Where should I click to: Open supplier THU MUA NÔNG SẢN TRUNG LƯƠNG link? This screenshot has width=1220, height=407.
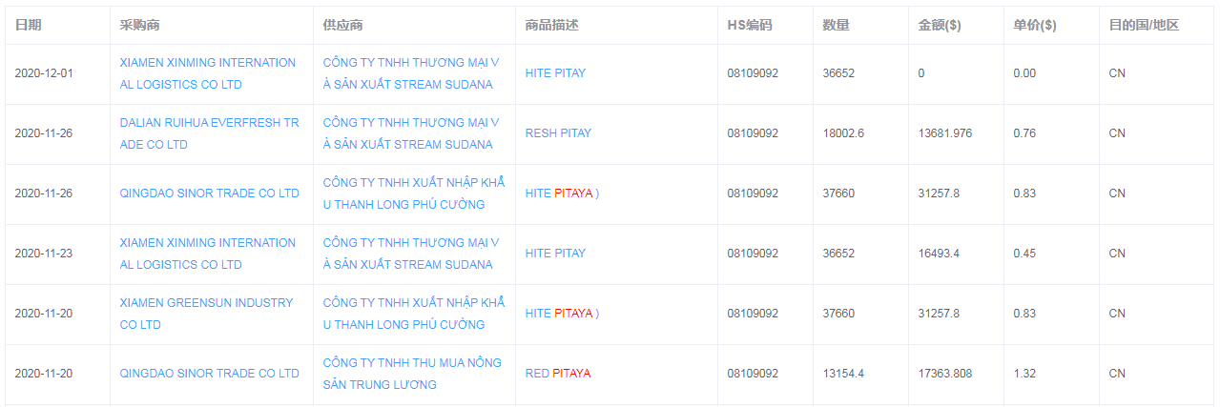412,374
